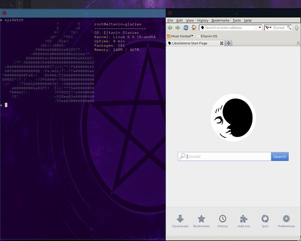Click the Back arrow in browser toolbar
This screenshot has height=241, width=301.
point(170,28)
